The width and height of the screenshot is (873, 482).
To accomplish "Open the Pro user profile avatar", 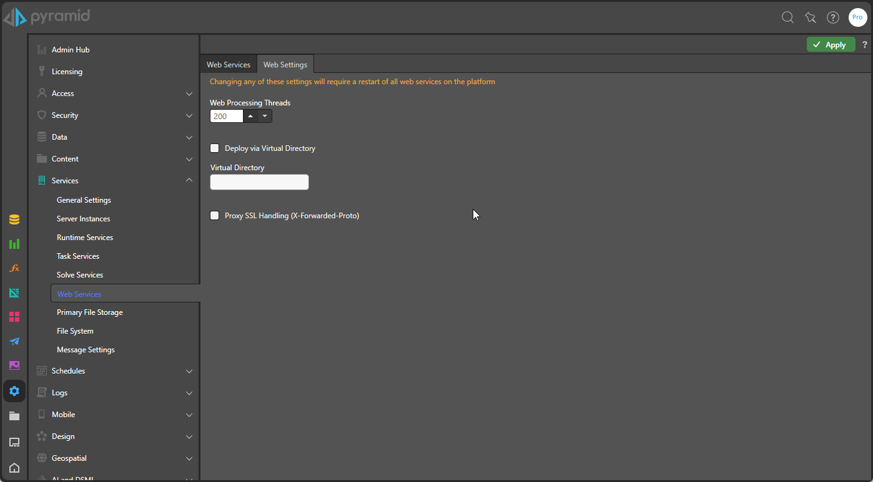I will click(857, 17).
